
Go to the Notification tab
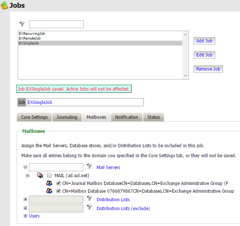127,117
